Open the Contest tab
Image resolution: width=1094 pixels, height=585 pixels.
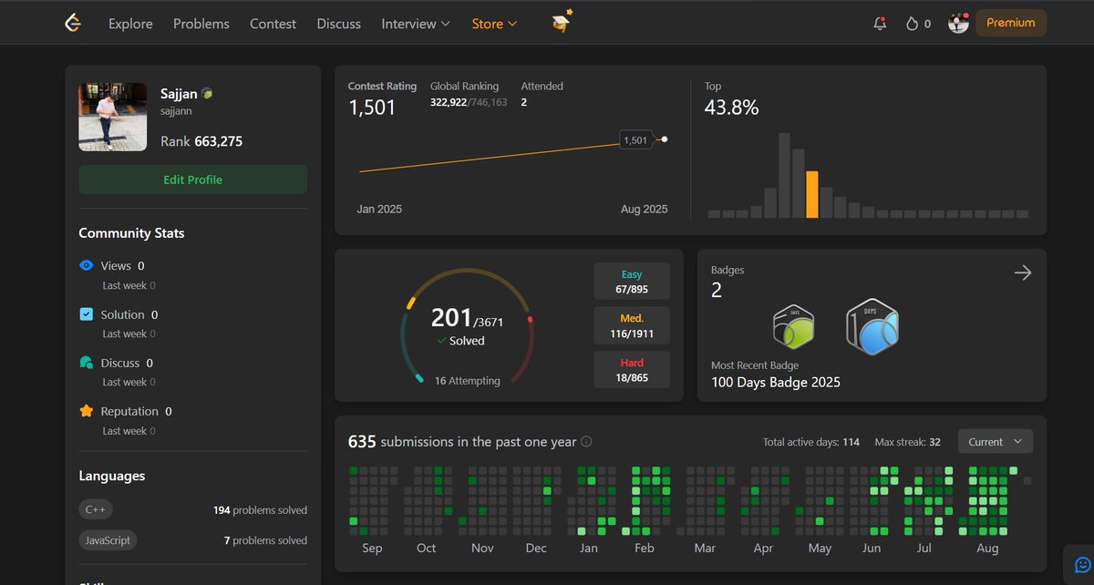(273, 24)
